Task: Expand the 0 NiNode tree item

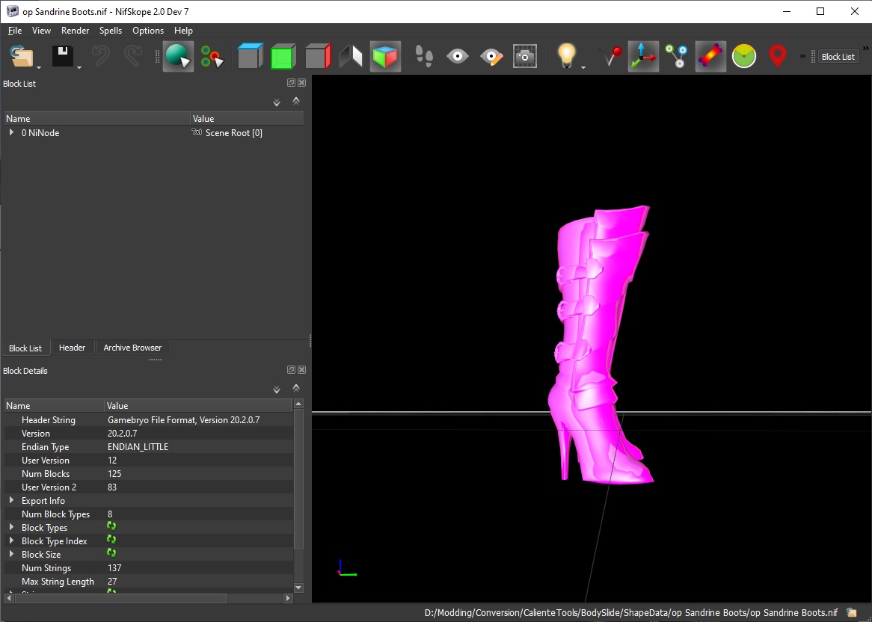Action: click(x=11, y=133)
